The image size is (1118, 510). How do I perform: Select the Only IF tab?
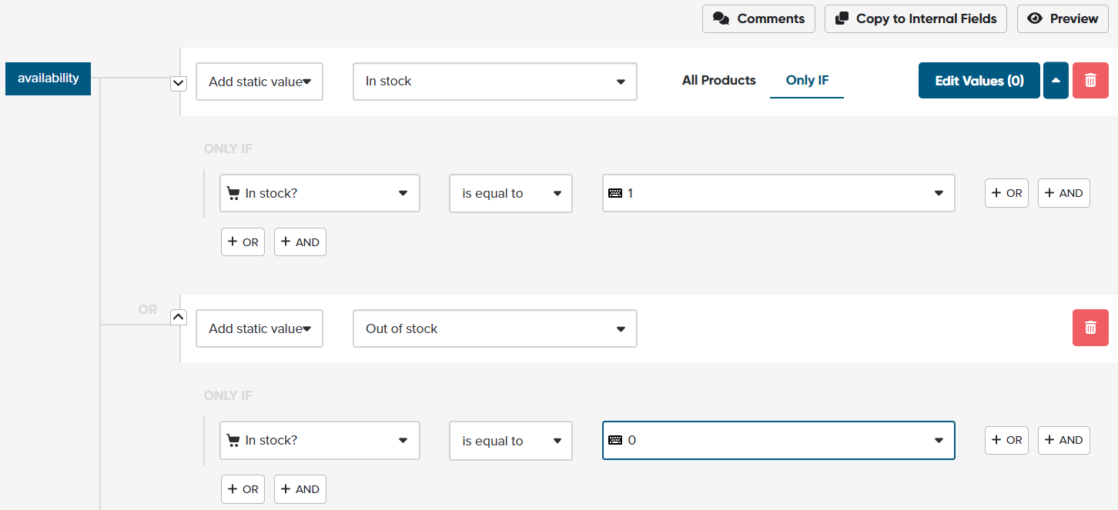807,80
